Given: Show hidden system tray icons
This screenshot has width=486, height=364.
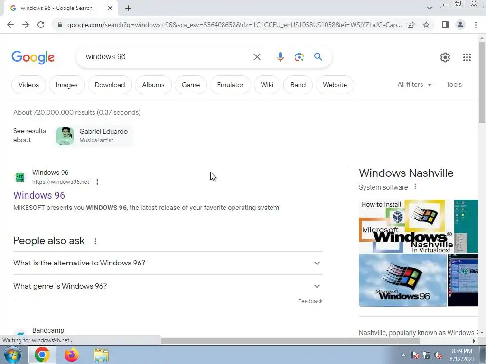Looking at the screenshot, I should 403,355.
